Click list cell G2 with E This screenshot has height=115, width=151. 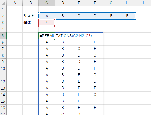tap(111, 16)
